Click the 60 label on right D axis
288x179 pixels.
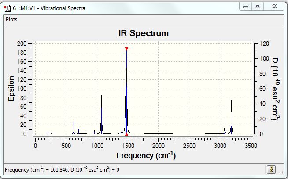coord(263,89)
